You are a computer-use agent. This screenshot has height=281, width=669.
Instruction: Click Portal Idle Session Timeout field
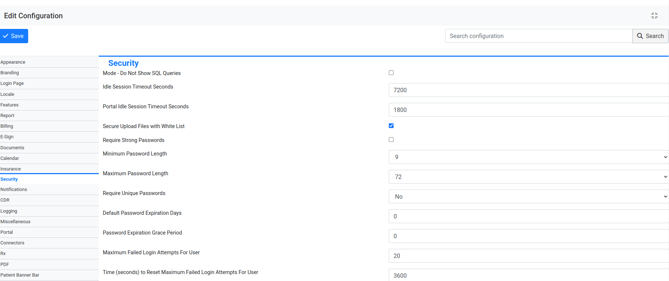tap(528, 110)
